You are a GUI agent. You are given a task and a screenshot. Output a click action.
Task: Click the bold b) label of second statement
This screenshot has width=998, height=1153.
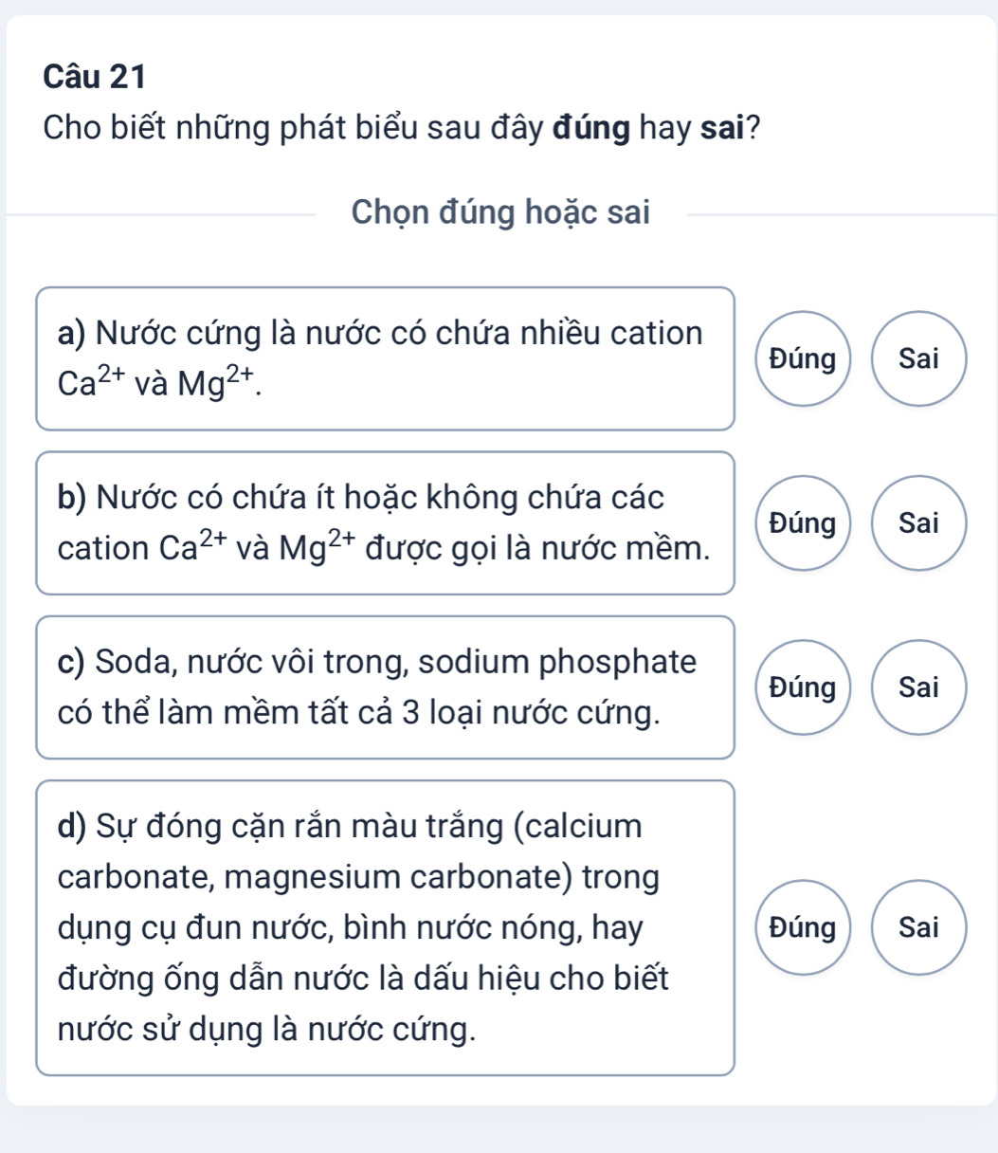74,498
